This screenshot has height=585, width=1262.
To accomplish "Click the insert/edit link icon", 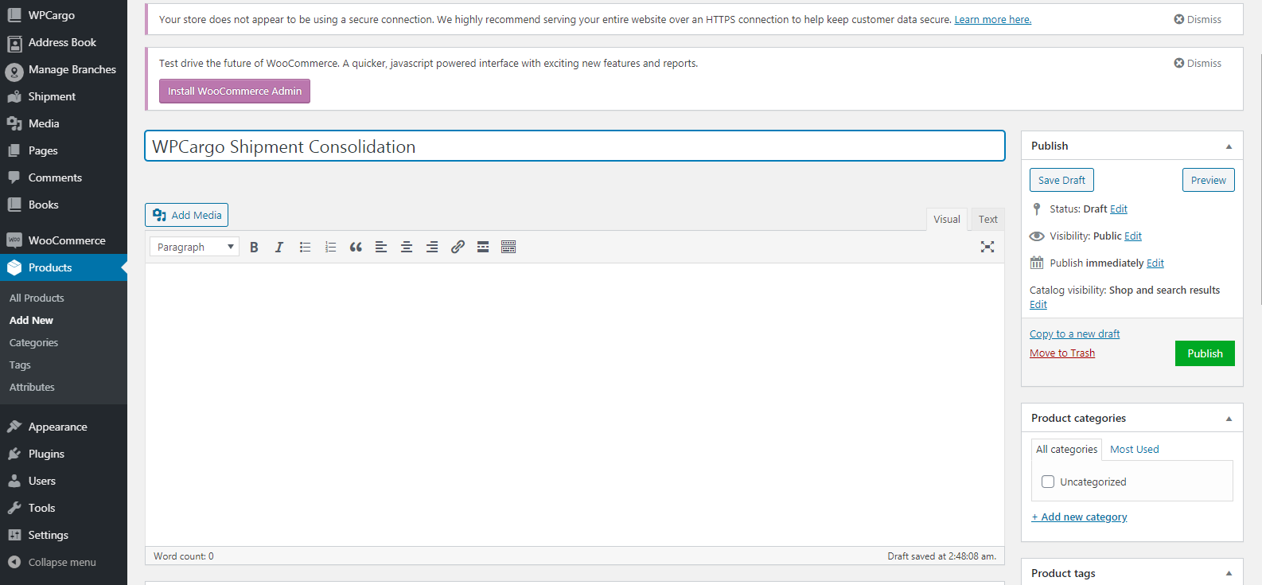I will point(458,248).
